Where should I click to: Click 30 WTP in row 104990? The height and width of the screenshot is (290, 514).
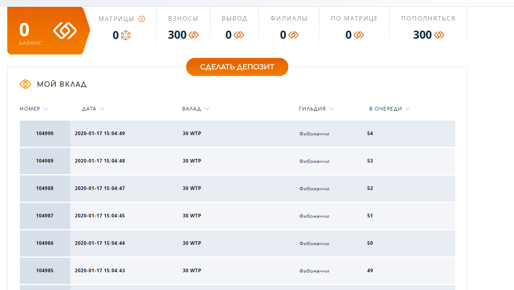tap(192, 134)
